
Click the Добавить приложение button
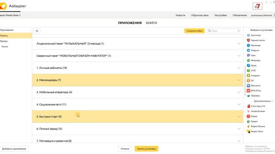[x=14, y=149]
